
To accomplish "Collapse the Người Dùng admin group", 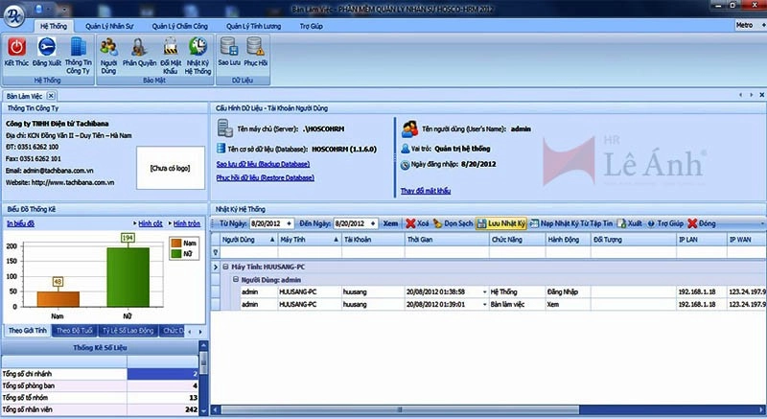I will 233,278.
